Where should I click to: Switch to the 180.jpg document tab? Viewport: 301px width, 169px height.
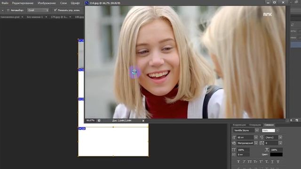(x=79, y=17)
